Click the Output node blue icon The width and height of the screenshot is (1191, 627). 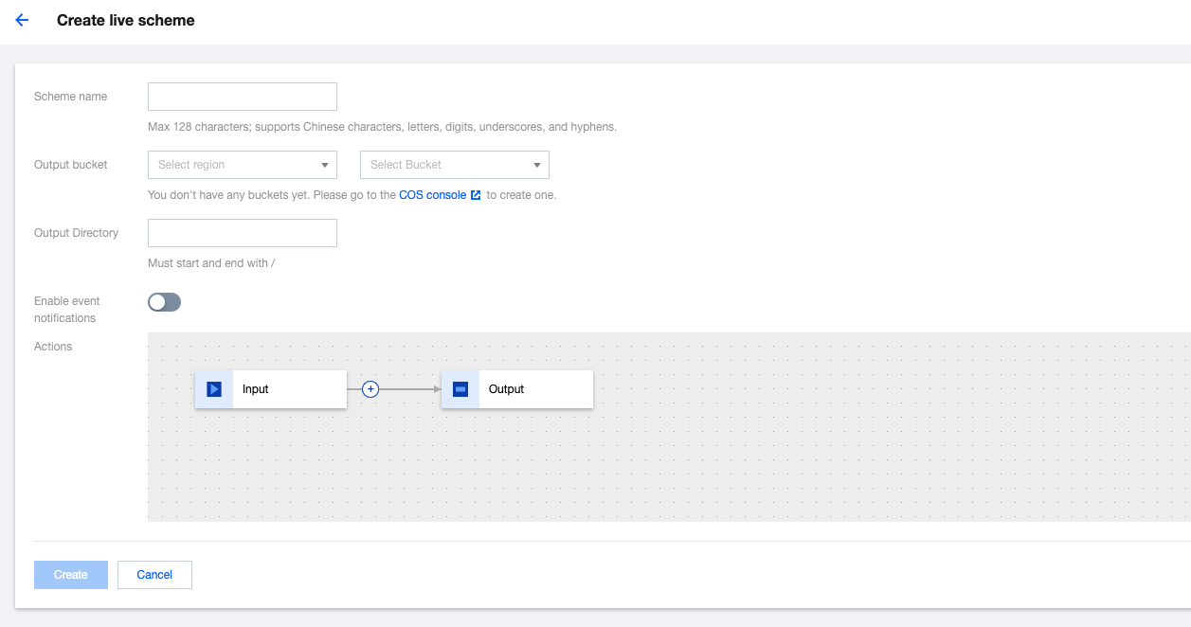click(x=460, y=389)
